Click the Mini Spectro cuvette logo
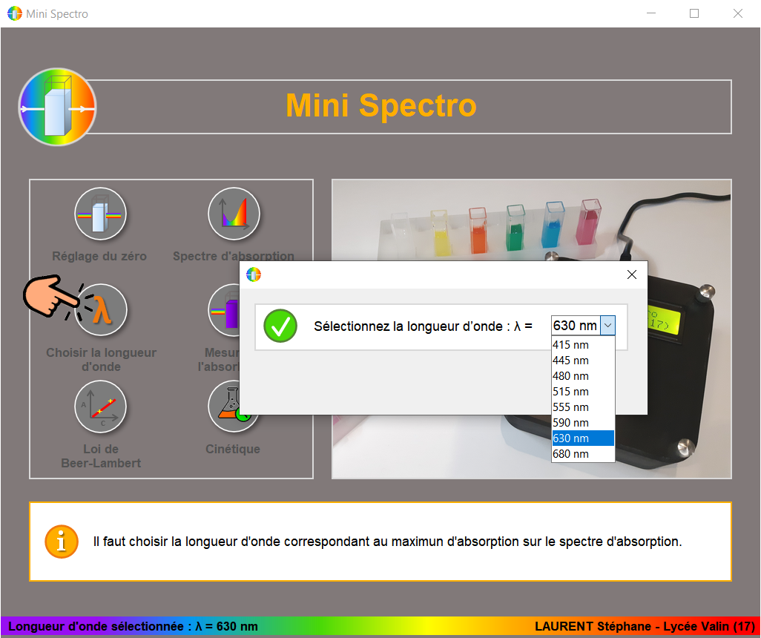Screen dimensions: 761x638 57,107
